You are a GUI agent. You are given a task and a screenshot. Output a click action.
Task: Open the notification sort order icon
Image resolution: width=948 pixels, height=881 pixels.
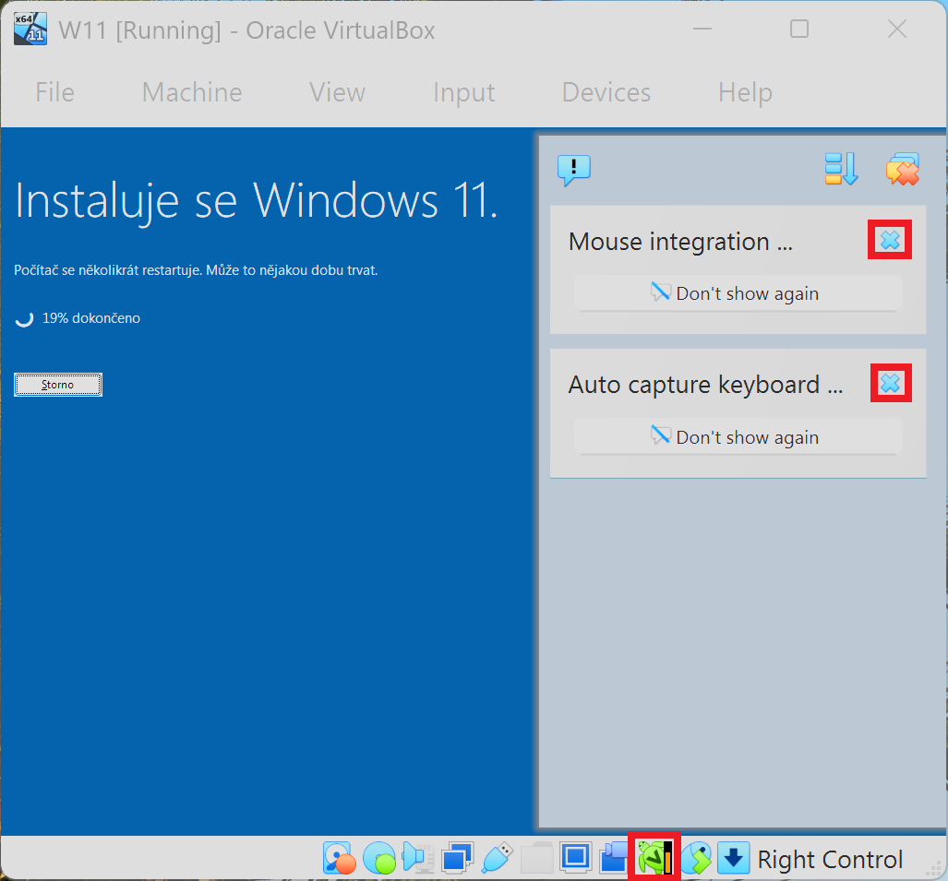point(840,169)
